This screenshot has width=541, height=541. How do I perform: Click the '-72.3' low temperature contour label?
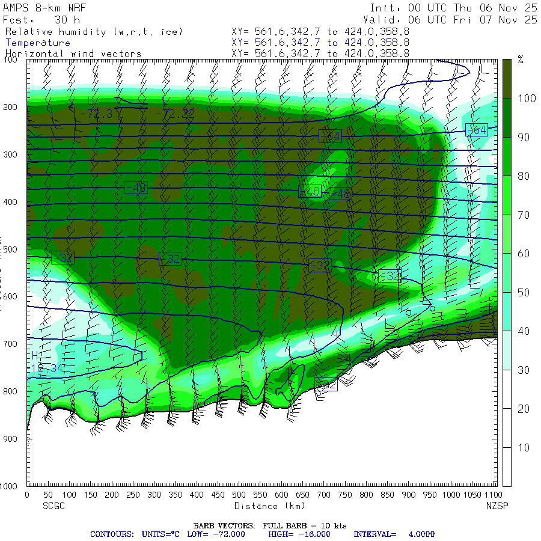click(96, 114)
